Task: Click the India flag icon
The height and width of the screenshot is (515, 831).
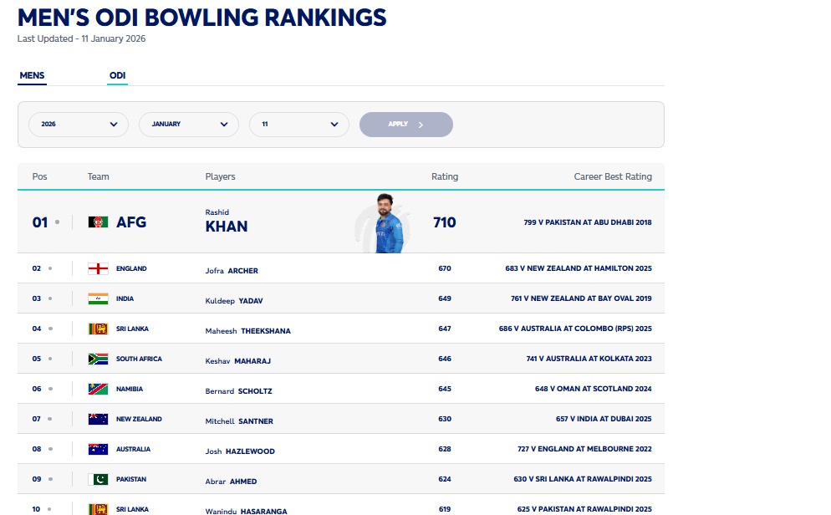Action: pyautogui.click(x=98, y=298)
